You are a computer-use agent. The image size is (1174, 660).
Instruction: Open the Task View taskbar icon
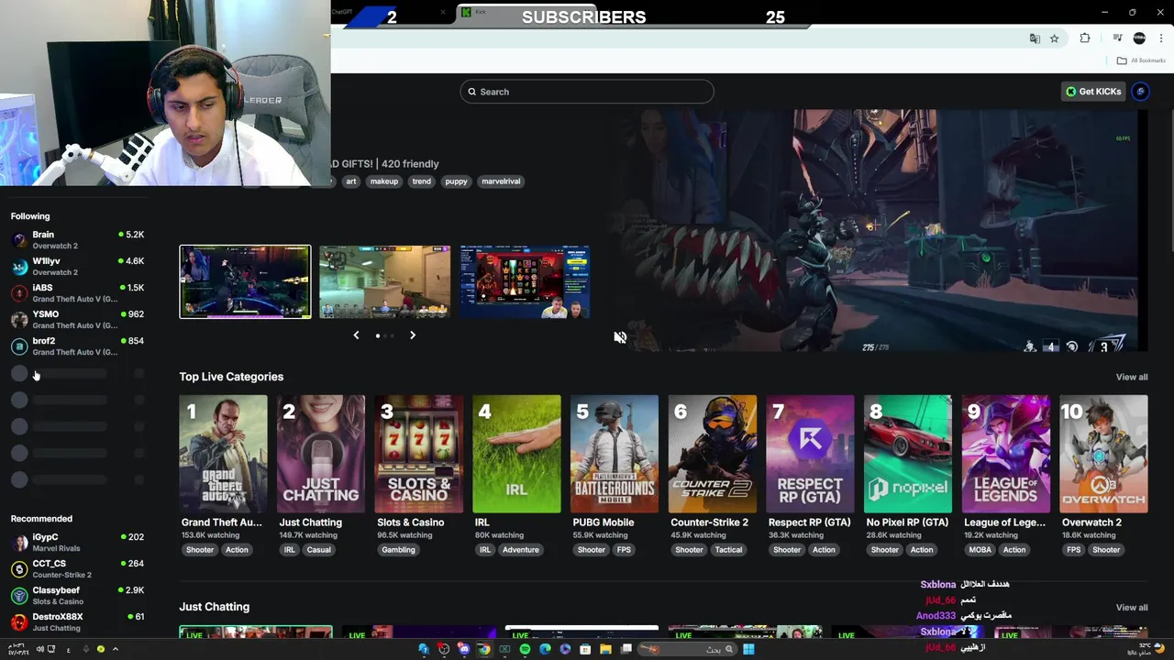tap(626, 649)
